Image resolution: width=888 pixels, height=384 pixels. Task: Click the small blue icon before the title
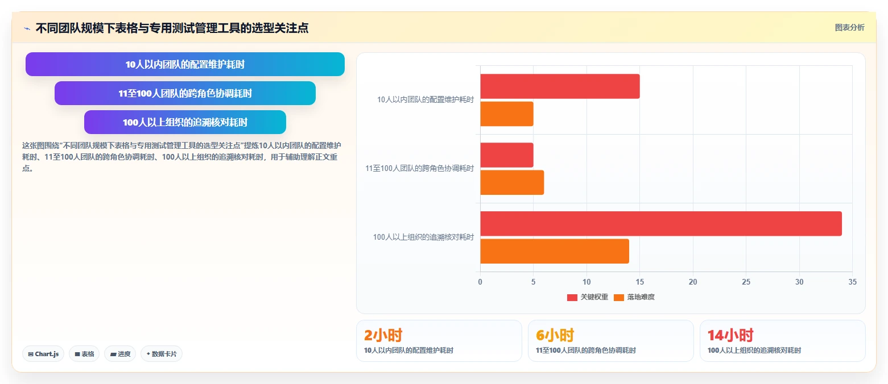coord(27,28)
